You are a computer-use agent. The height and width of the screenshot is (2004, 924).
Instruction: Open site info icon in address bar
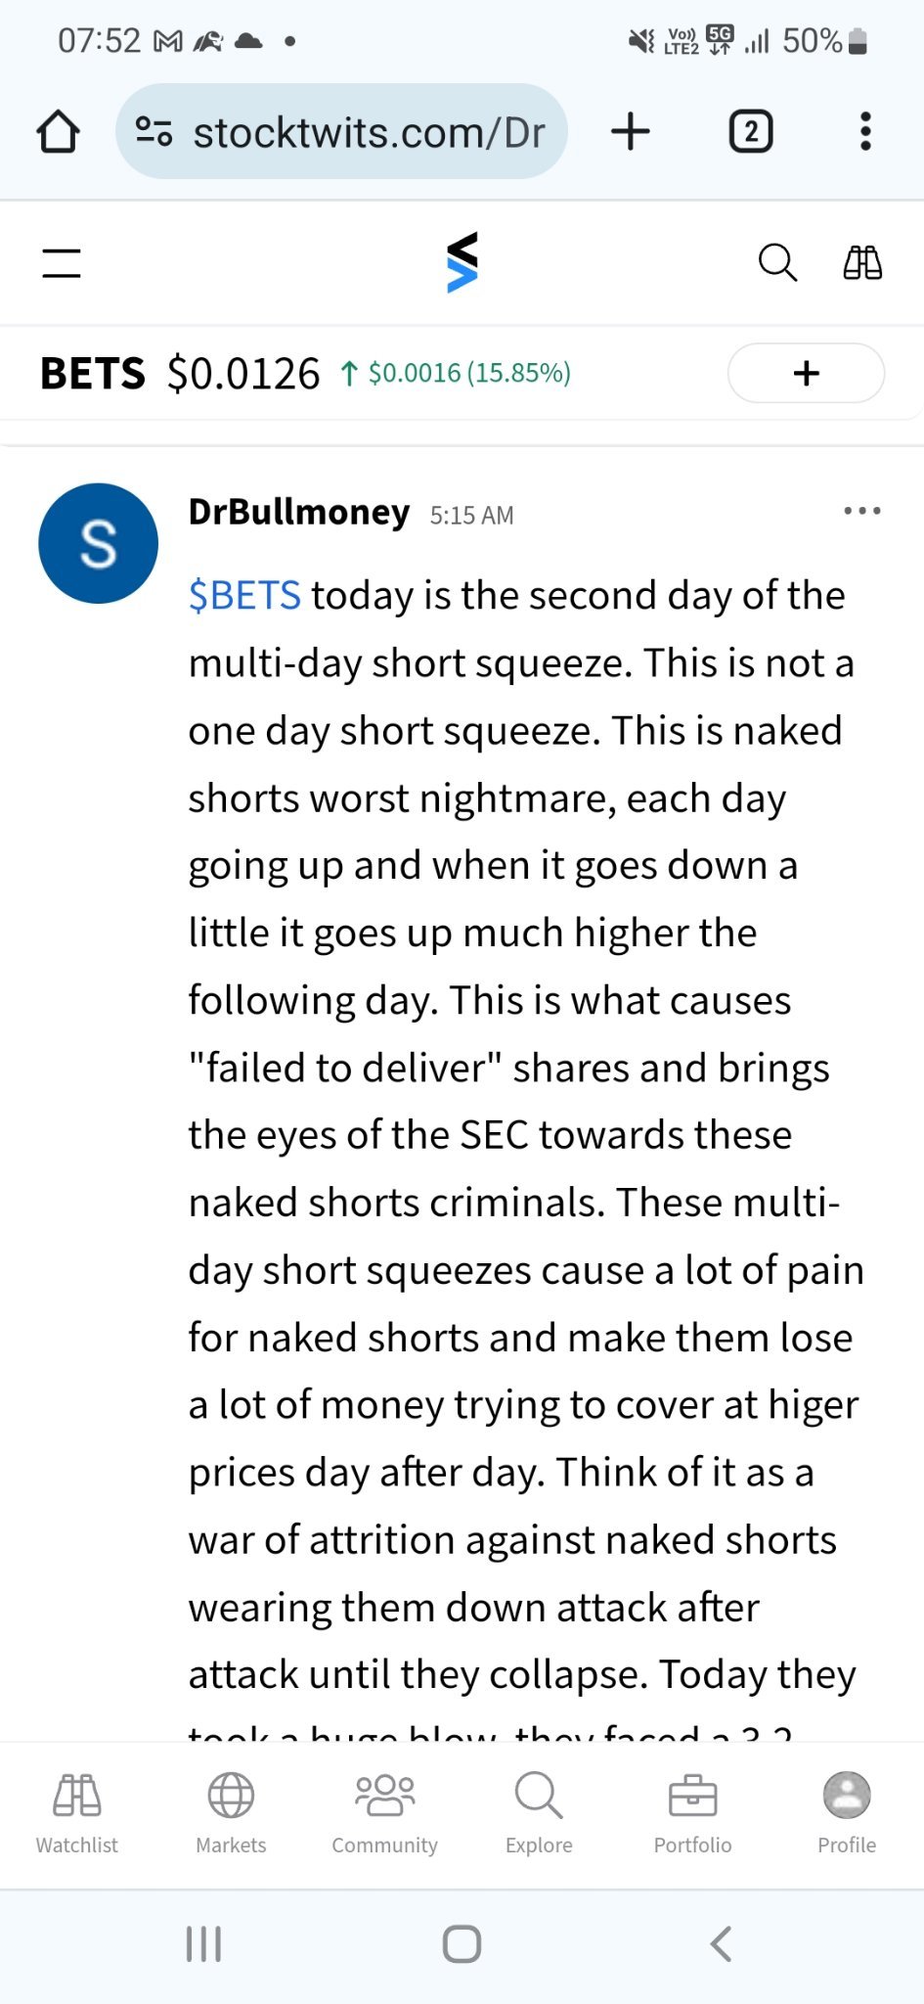154,132
